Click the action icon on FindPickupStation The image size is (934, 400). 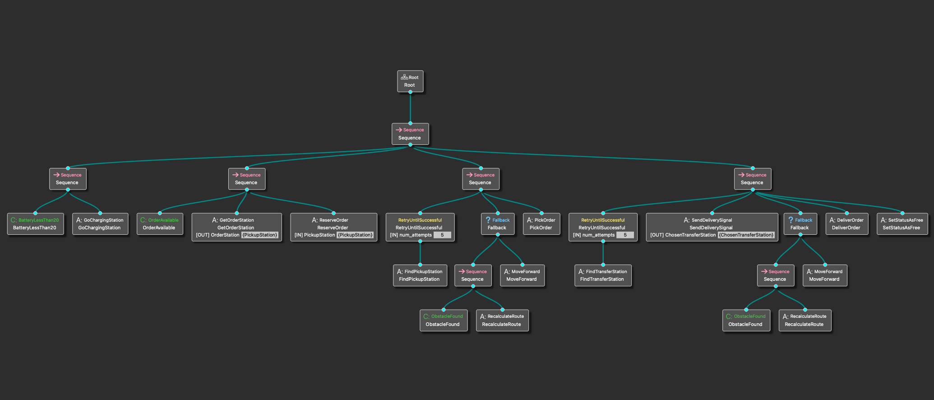tap(400, 271)
